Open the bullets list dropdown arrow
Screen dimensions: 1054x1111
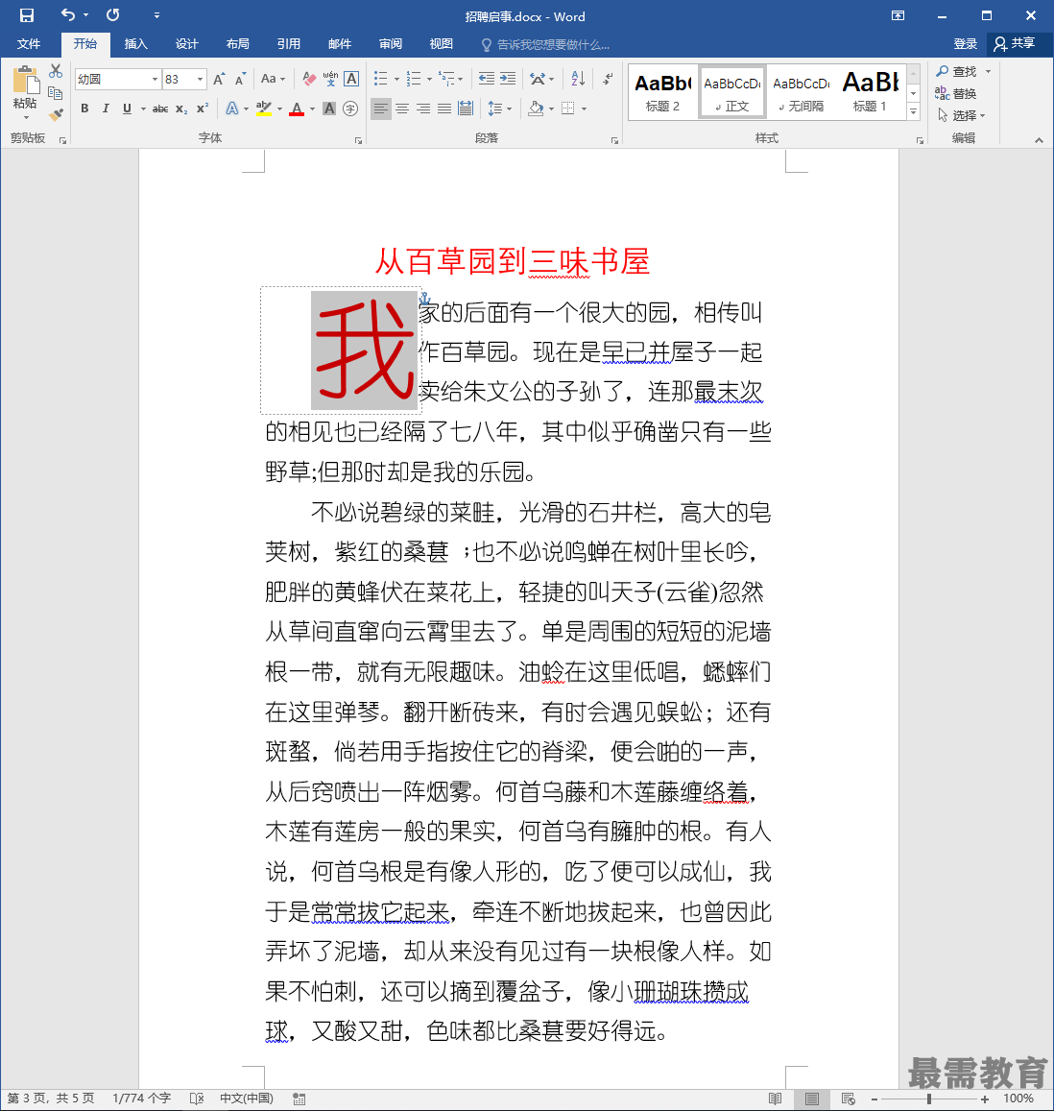click(x=396, y=80)
